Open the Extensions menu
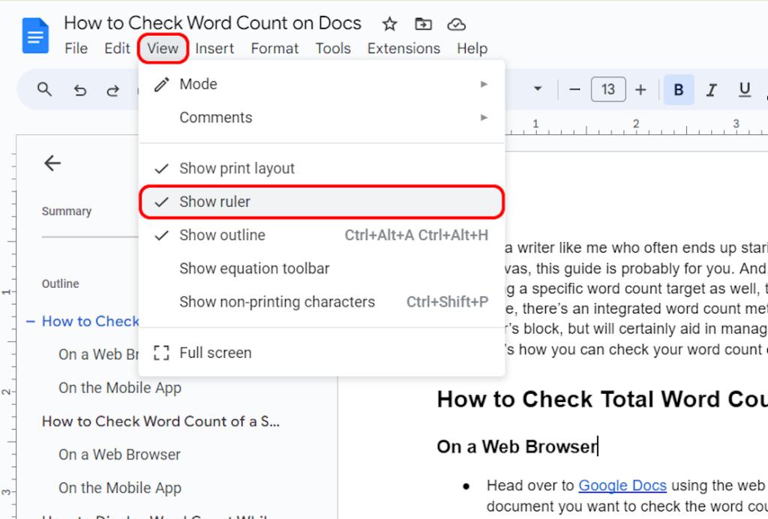 click(403, 48)
